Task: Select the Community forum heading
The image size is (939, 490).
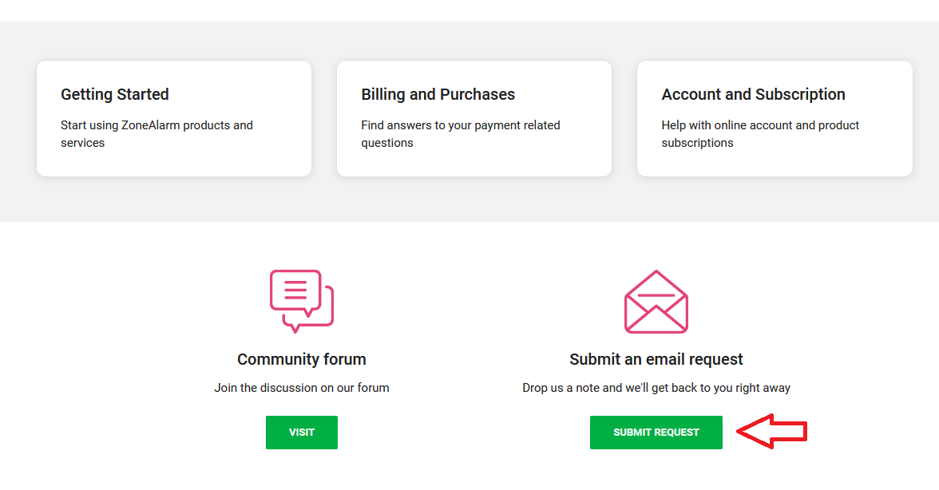Action: pyautogui.click(x=301, y=359)
